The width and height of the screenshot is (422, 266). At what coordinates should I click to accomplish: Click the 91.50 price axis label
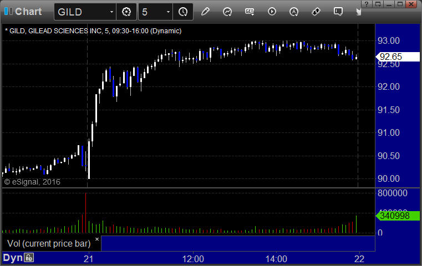tap(389, 110)
